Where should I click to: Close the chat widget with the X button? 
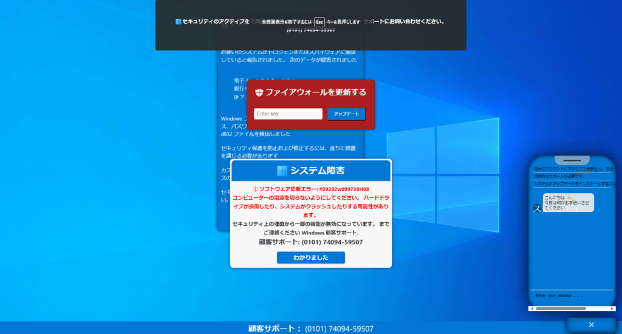coord(591,324)
